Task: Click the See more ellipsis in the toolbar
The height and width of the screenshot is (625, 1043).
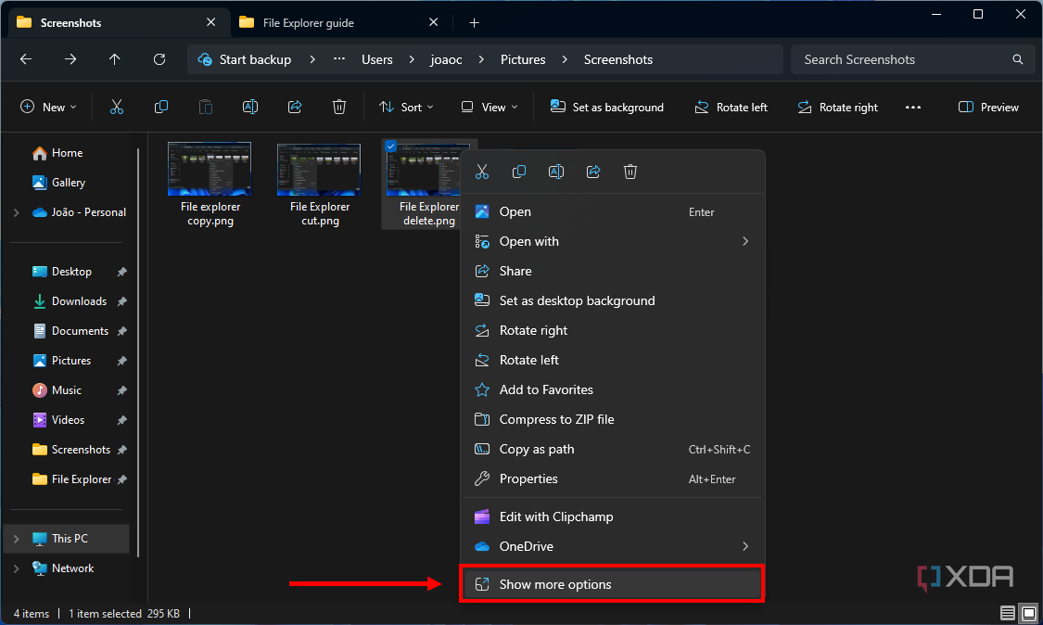Action: pyautogui.click(x=913, y=107)
